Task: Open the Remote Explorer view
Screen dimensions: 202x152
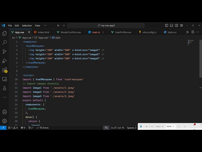Action: 4,79
